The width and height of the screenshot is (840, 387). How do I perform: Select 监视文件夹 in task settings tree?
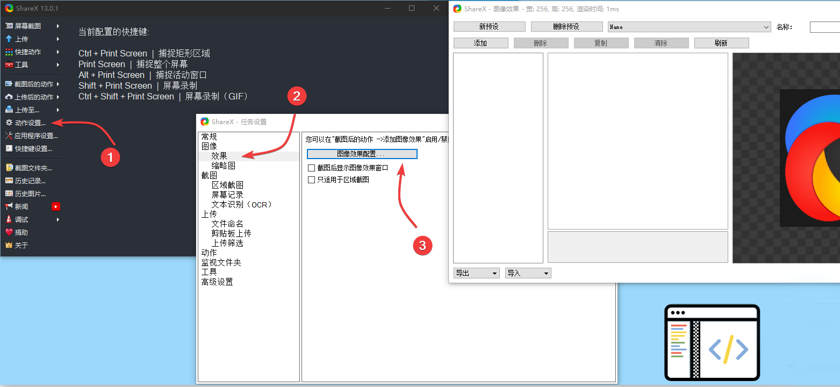tap(221, 262)
